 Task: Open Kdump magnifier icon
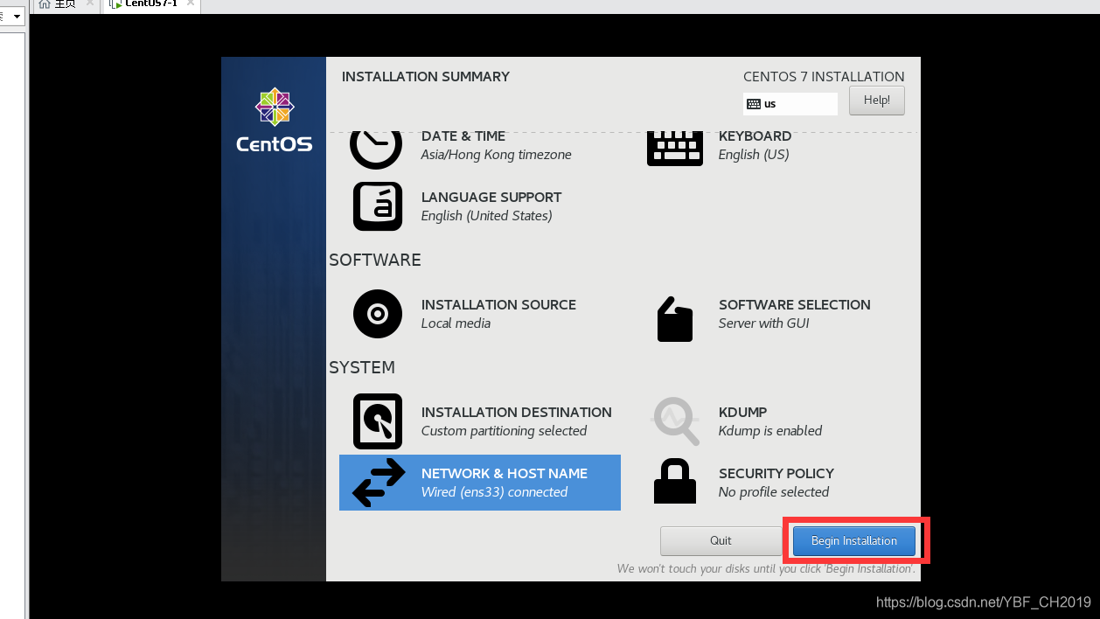[x=676, y=421]
